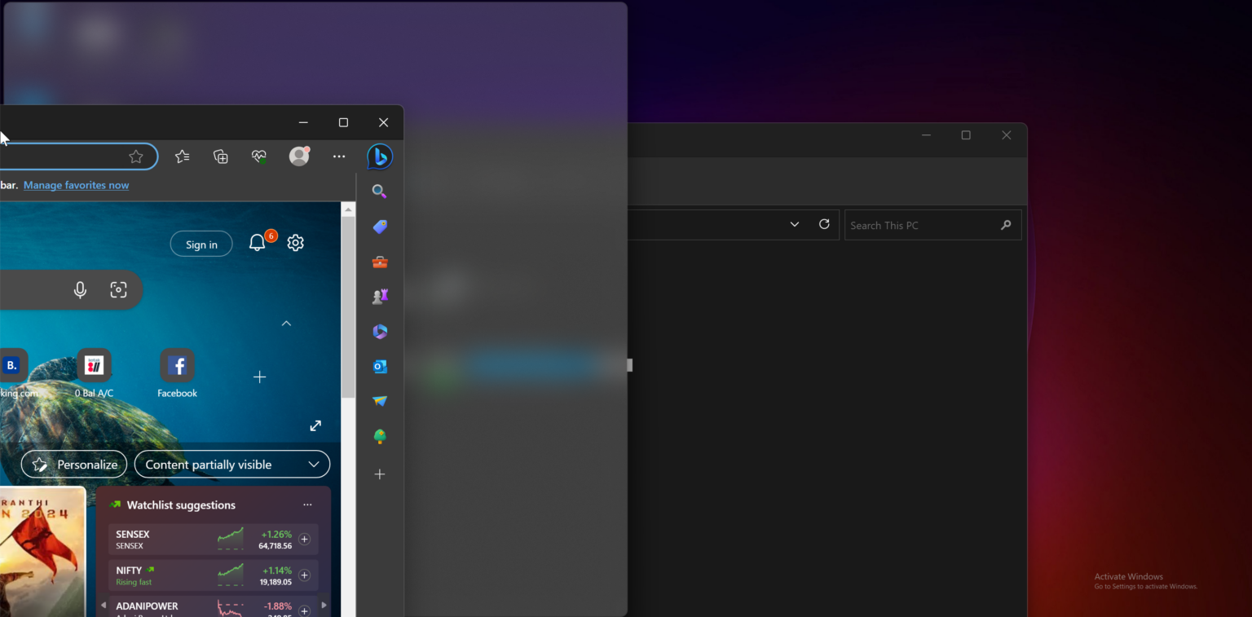Viewport: 1252px width, 617px height.
Task: Open the festival poster news thumbnail
Action: (x=42, y=552)
